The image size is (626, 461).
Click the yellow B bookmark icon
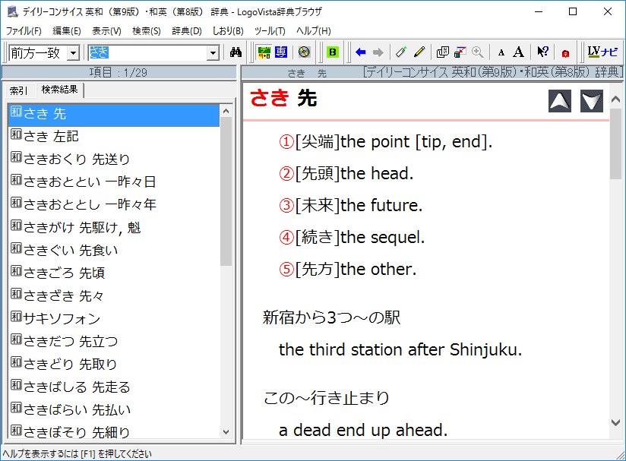tap(332, 52)
